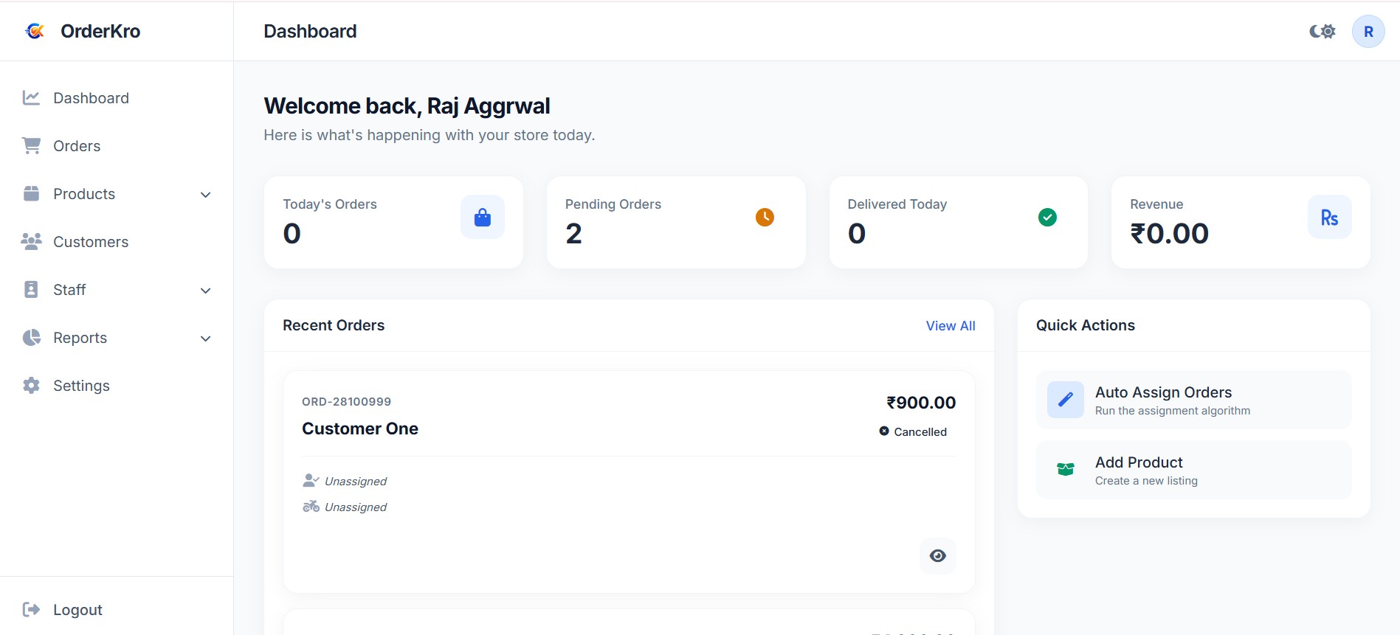The height and width of the screenshot is (635, 1400).
Task: Click the Pending Orders clock icon
Action: point(765,218)
